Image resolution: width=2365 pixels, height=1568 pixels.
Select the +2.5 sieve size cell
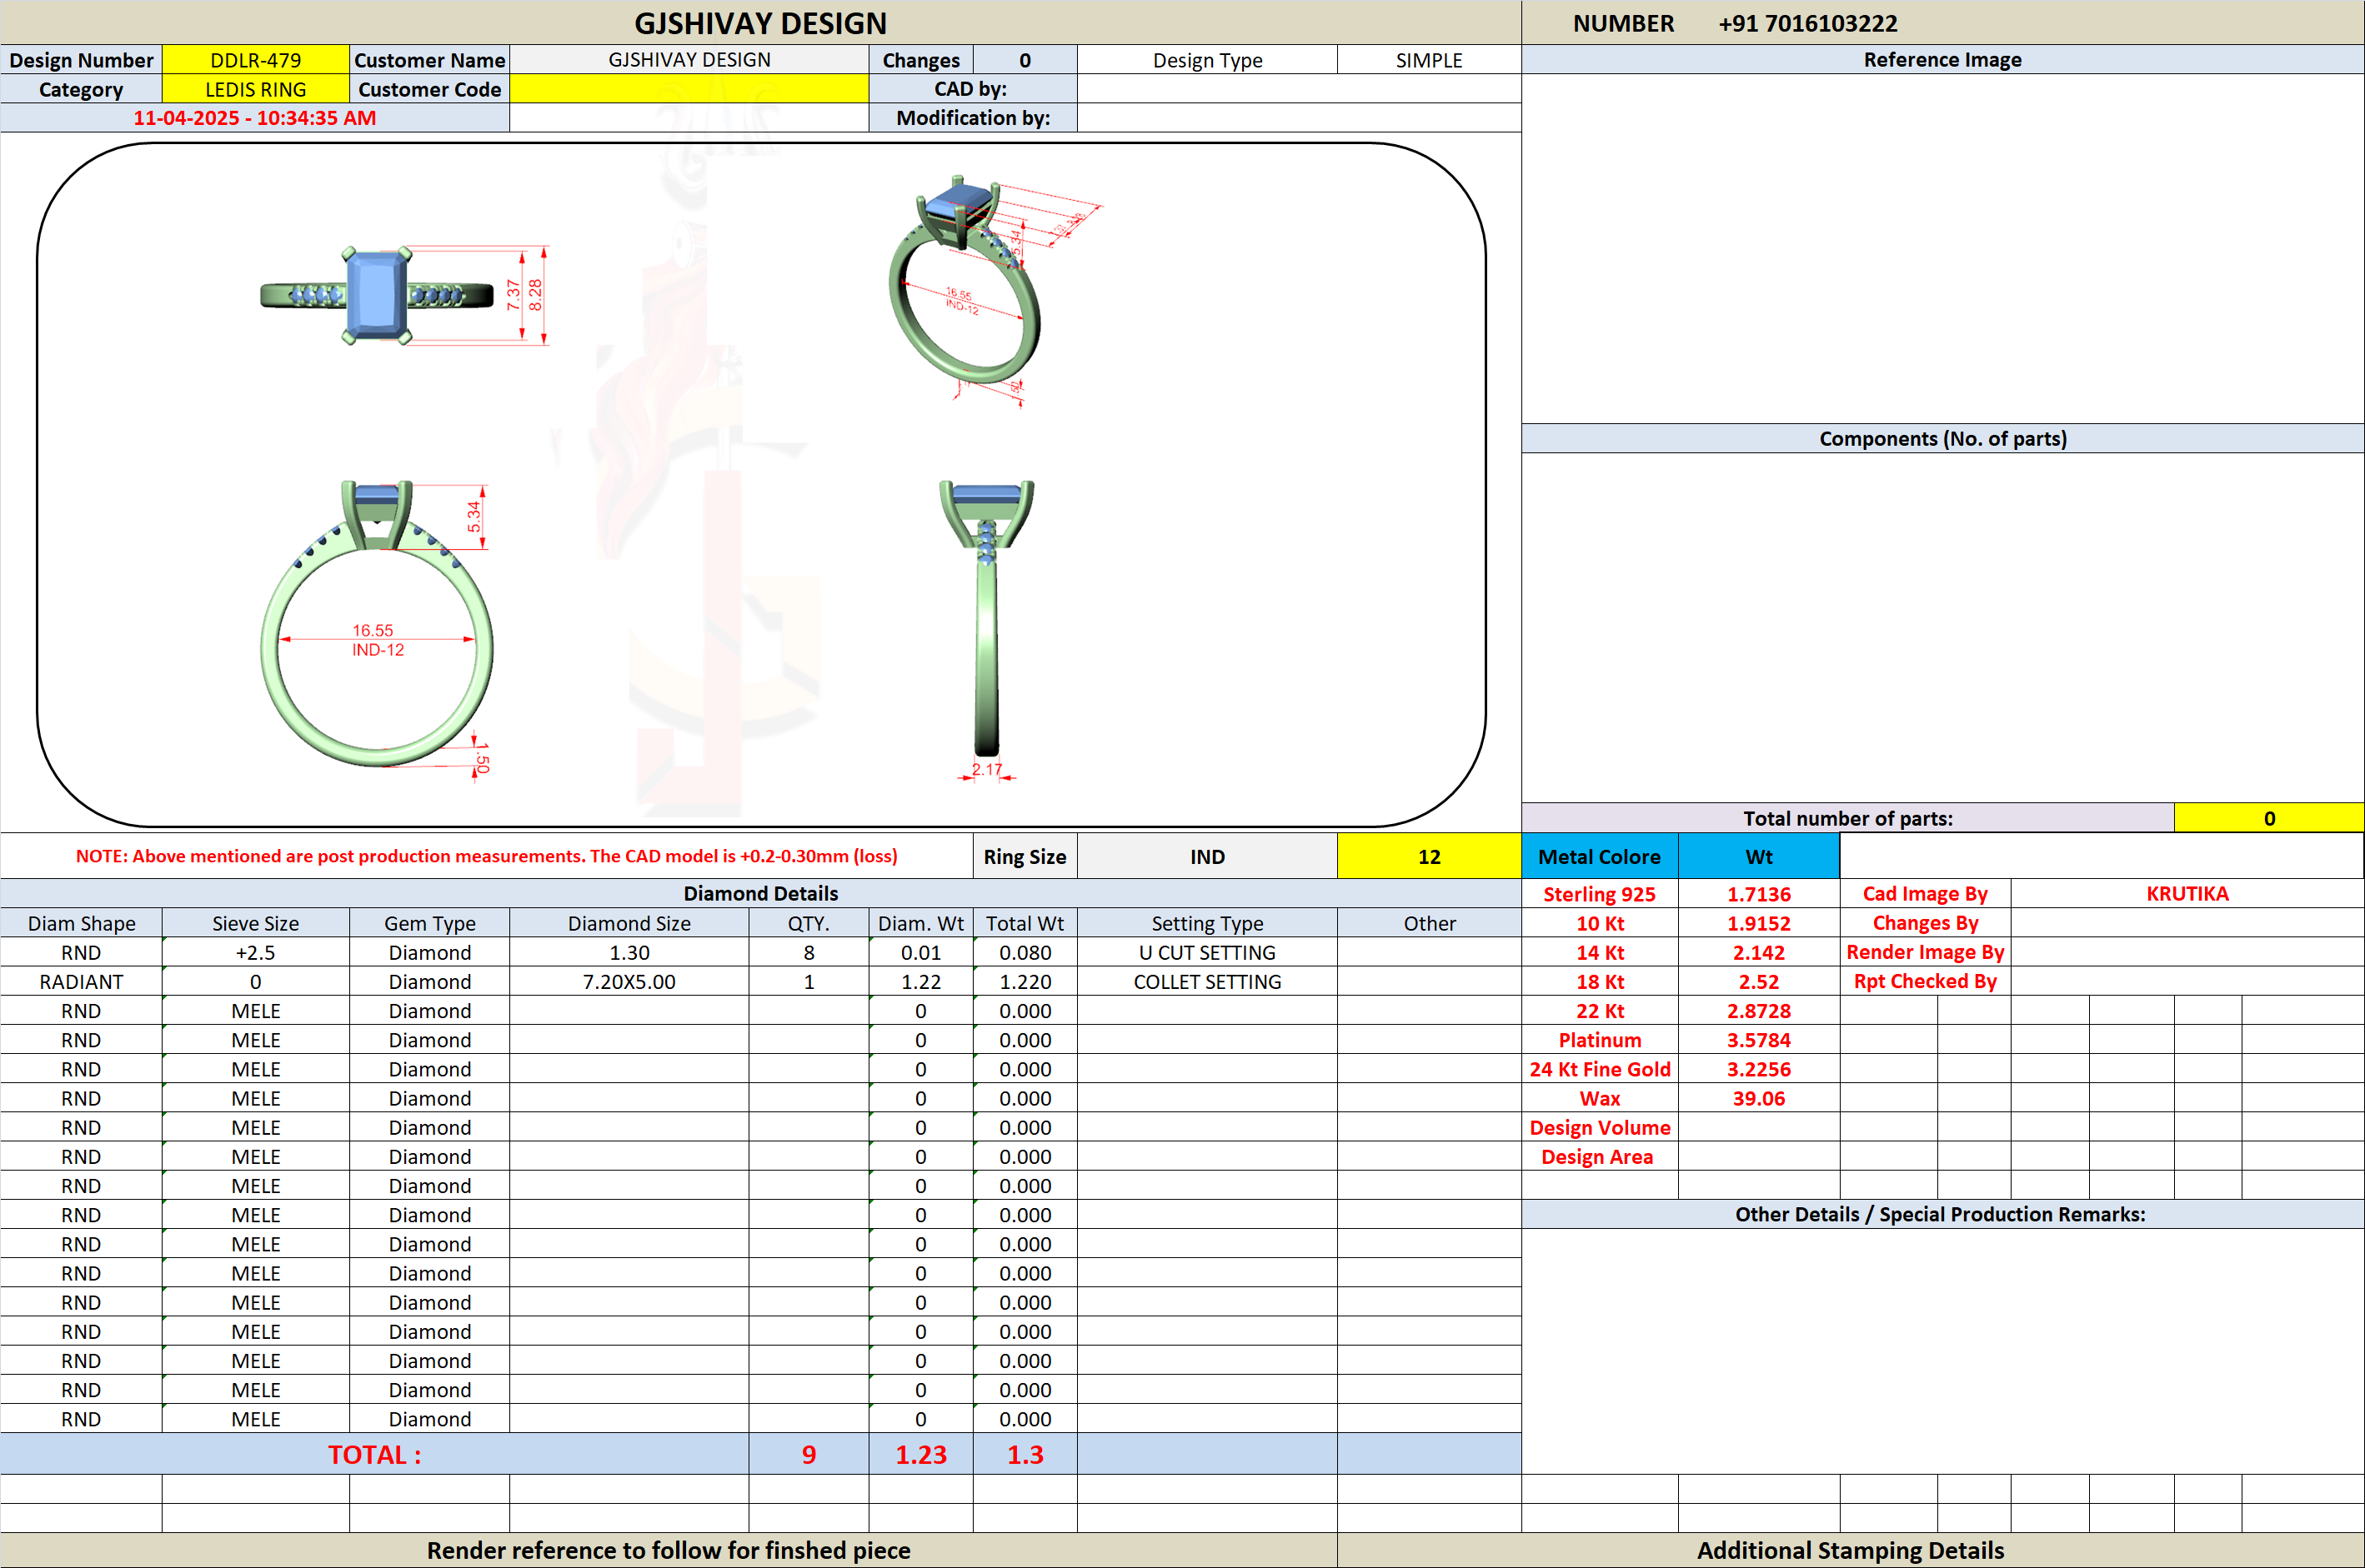point(255,952)
